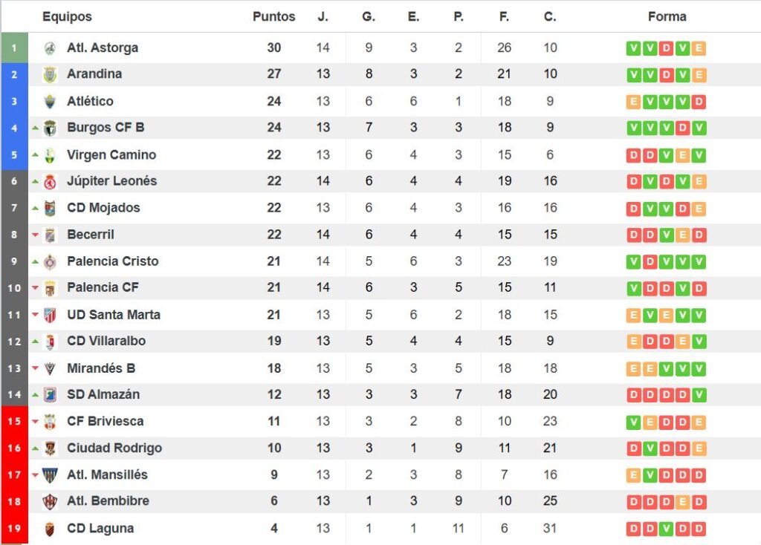Click the Arandina club badge
This screenshot has height=545, width=761.
50,74
